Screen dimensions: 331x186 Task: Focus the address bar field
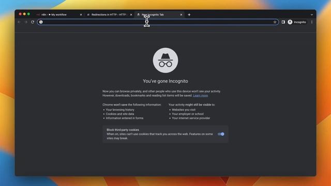point(158,22)
